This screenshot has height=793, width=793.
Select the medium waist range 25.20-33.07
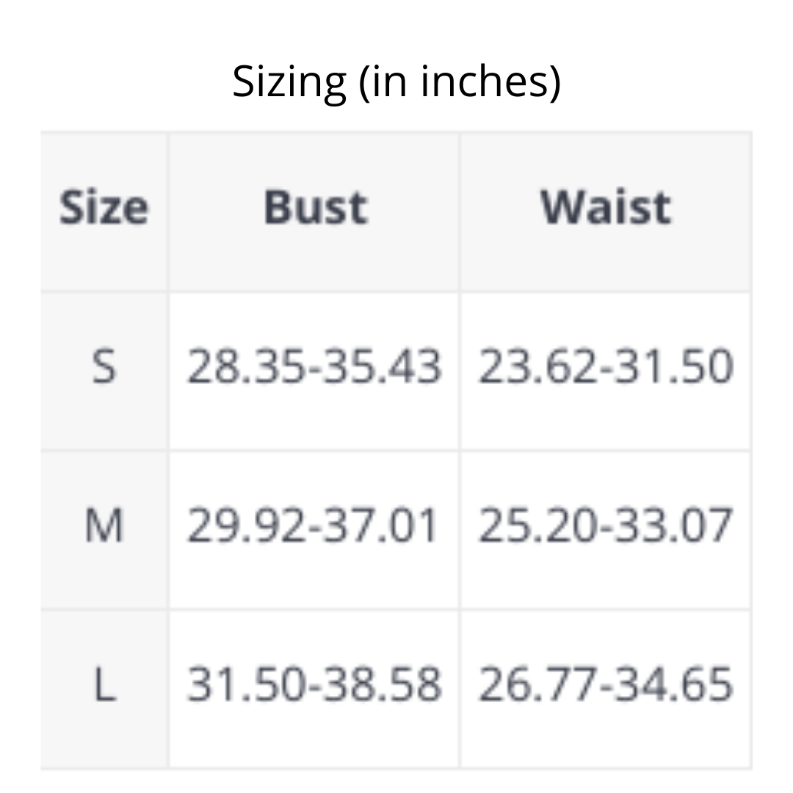click(606, 526)
